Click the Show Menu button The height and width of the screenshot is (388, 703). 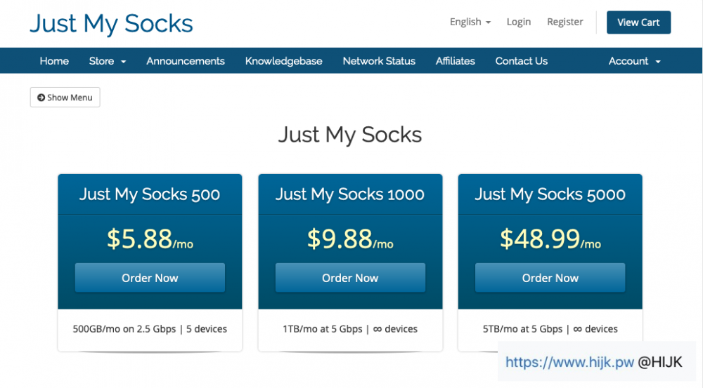[x=65, y=98]
